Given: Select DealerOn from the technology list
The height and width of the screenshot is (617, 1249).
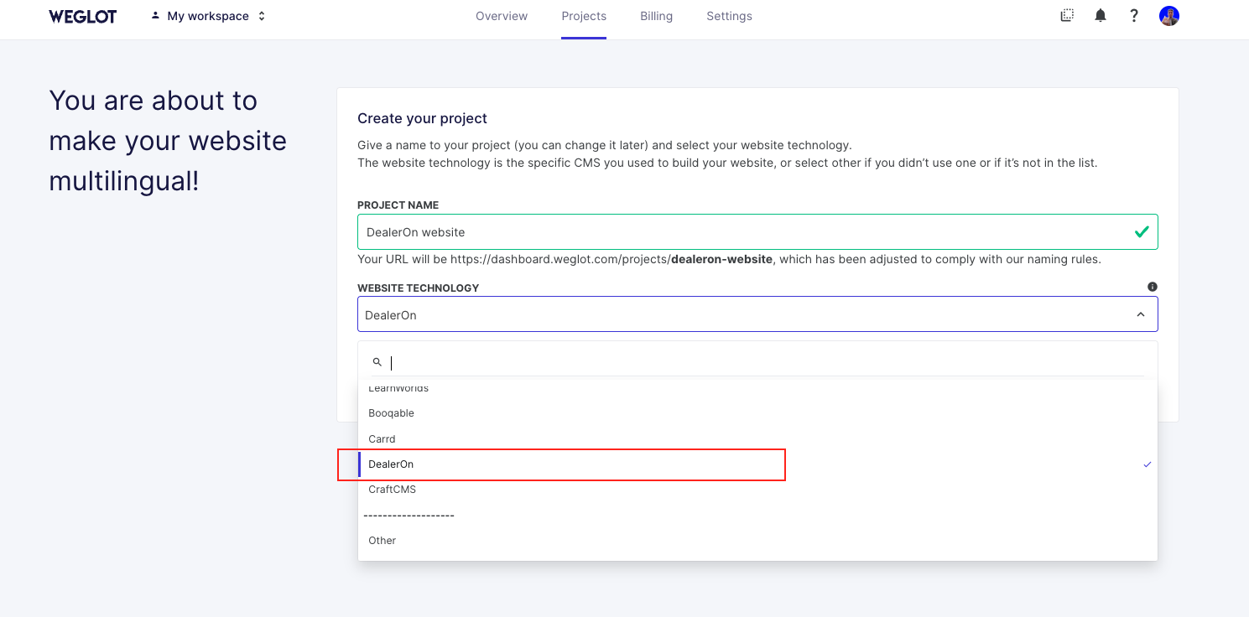Looking at the screenshot, I should point(392,464).
